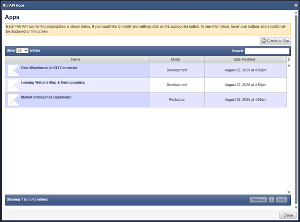Select the Market Intelligence Dashboard app name

46,97
